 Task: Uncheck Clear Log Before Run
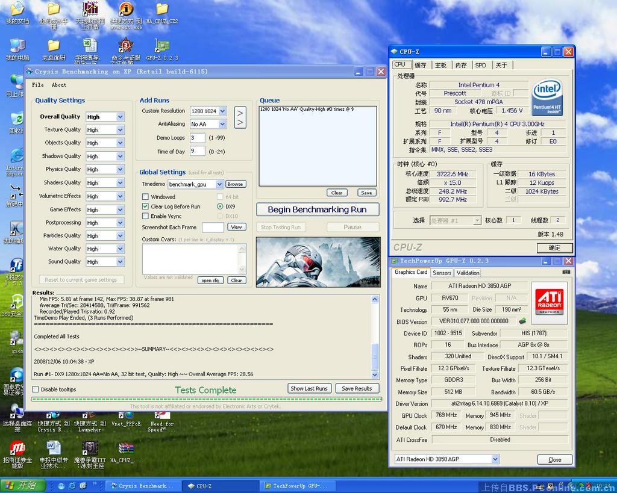click(x=145, y=206)
